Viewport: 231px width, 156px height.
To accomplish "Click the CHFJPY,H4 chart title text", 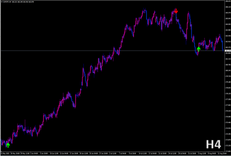I will coord(6,2).
